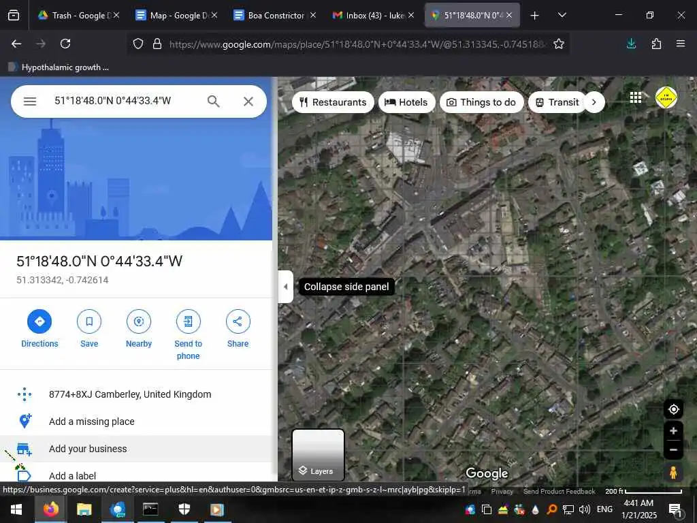This screenshot has width=697, height=523.
Task: Show your location on map
Action: [673, 409]
